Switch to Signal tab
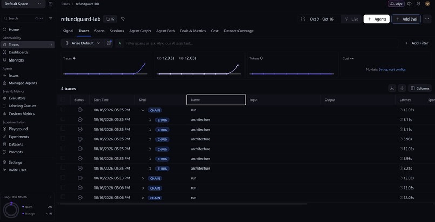 point(68,31)
